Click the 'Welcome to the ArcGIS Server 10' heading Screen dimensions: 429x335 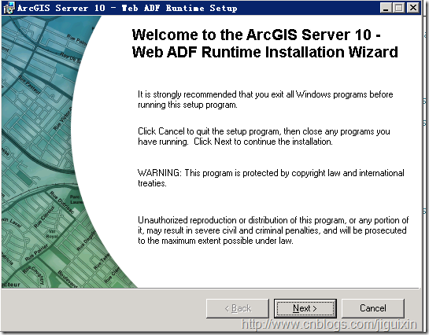[x=264, y=43]
